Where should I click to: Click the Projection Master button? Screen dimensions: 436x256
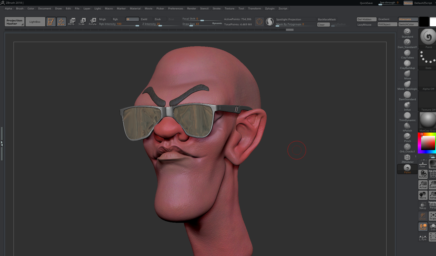pos(15,22)
